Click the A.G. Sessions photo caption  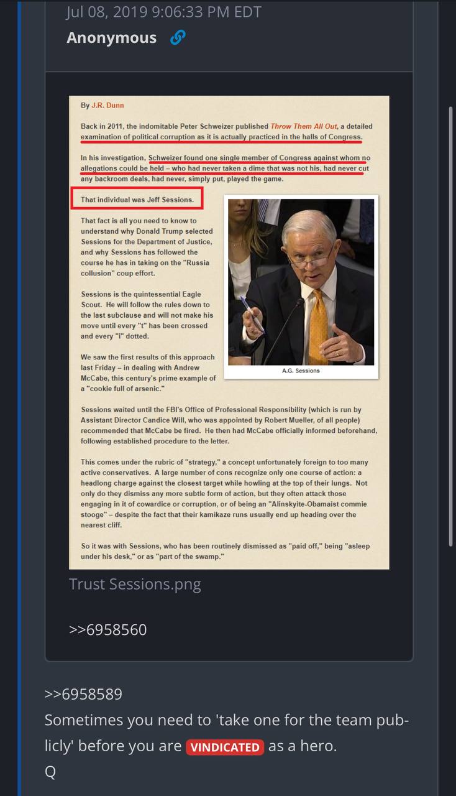pos(301,371)
